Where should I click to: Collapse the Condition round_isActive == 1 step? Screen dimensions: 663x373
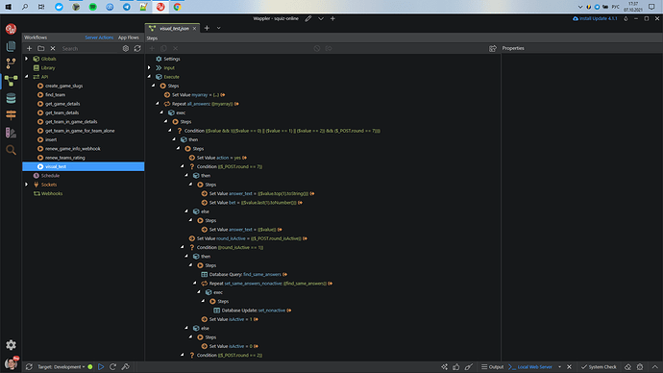[x=183, y=247]
